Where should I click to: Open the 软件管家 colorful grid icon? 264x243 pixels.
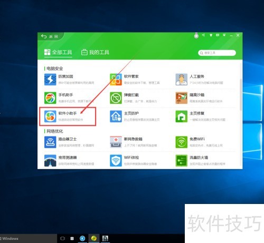pos(116,80)
